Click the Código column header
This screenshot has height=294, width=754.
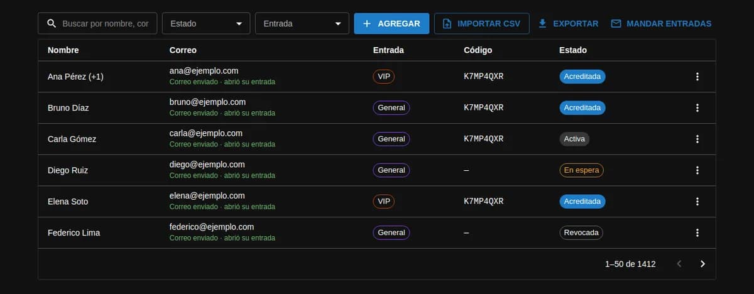click(478, 50)
